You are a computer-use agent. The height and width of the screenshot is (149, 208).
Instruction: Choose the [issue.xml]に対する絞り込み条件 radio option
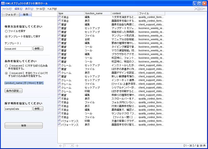pyautogui.click(x=6, y=66)
